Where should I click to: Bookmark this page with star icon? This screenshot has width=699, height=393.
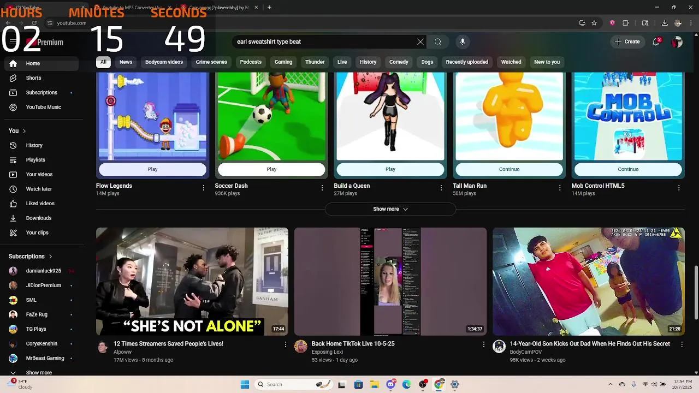pos(594,23)
